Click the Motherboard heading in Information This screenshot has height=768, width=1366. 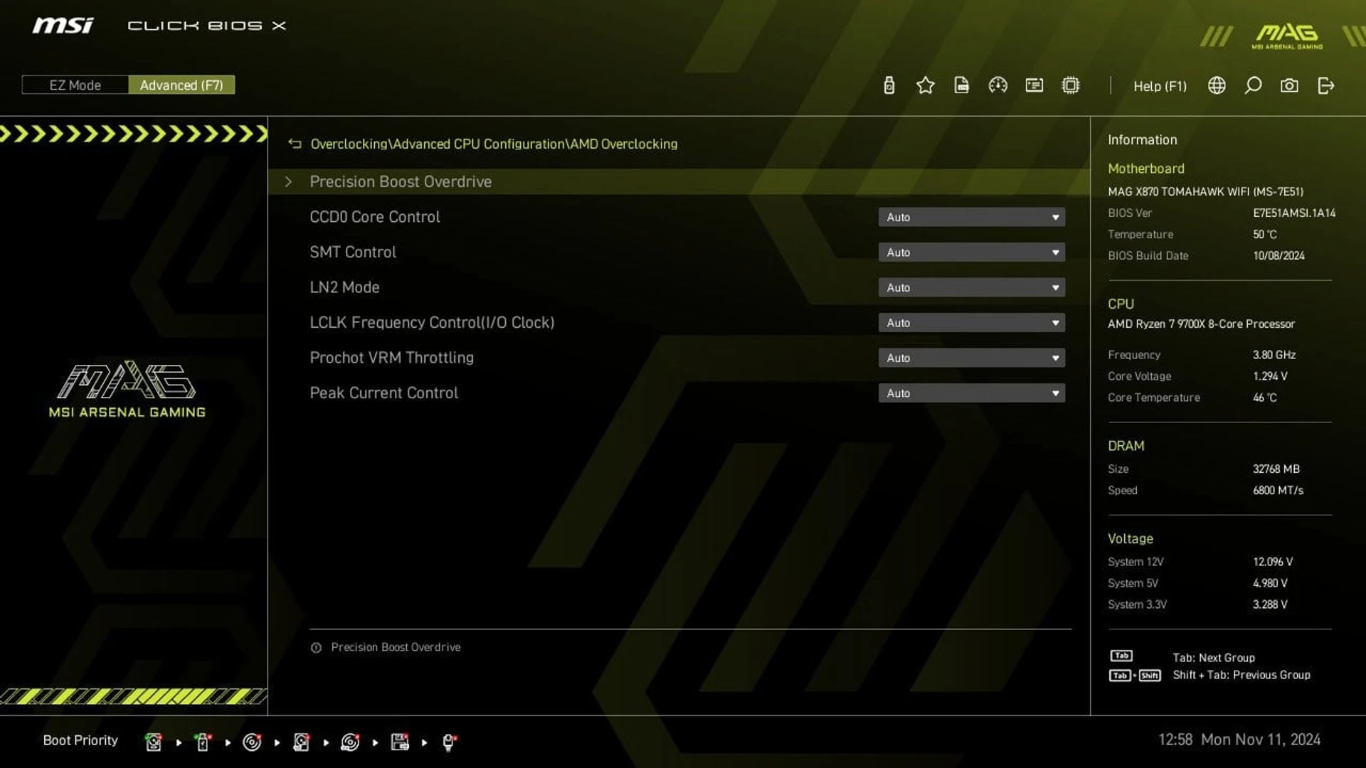pos(1145,169)
